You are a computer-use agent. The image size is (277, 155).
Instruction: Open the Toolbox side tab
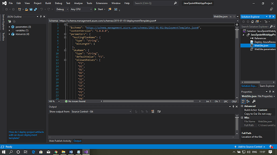[3, 37]
